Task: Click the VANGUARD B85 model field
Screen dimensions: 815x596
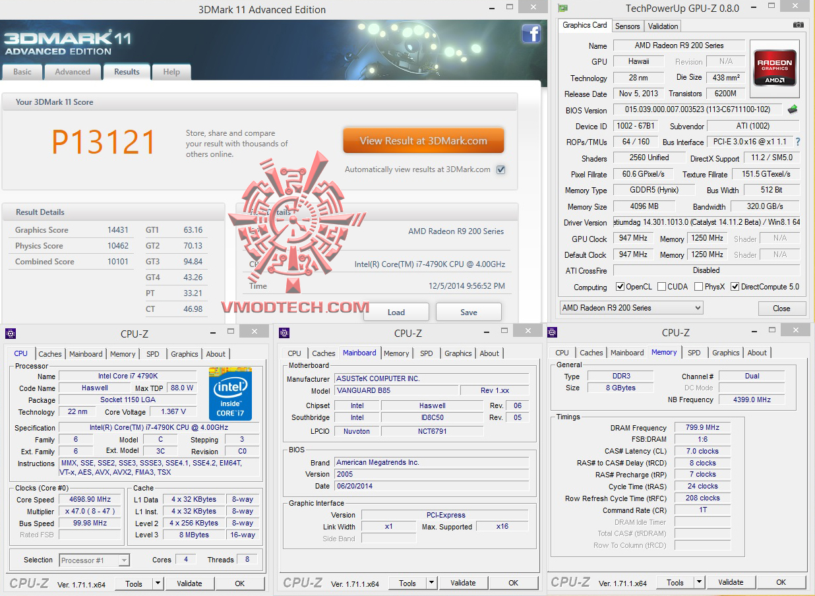Action: coord(396,390)
